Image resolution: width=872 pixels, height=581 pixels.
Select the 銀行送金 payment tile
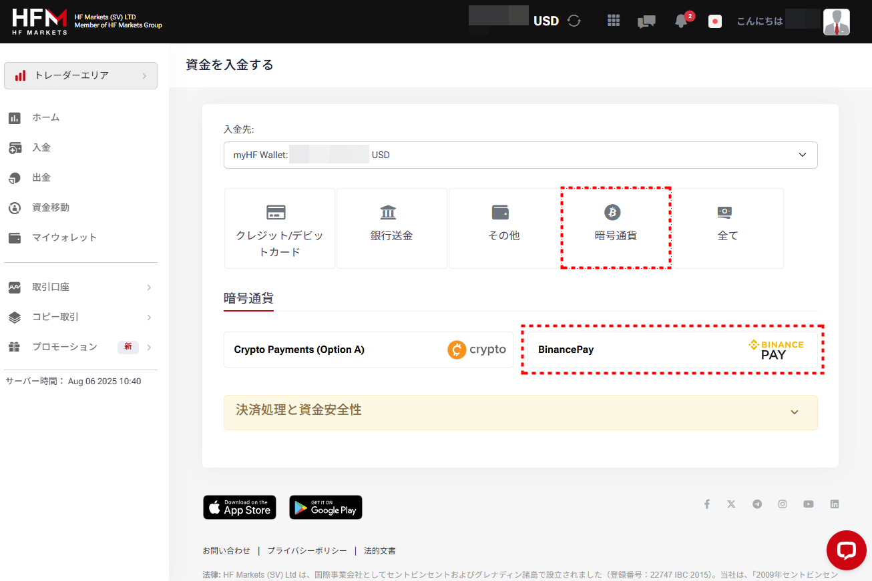coord(392,228)
